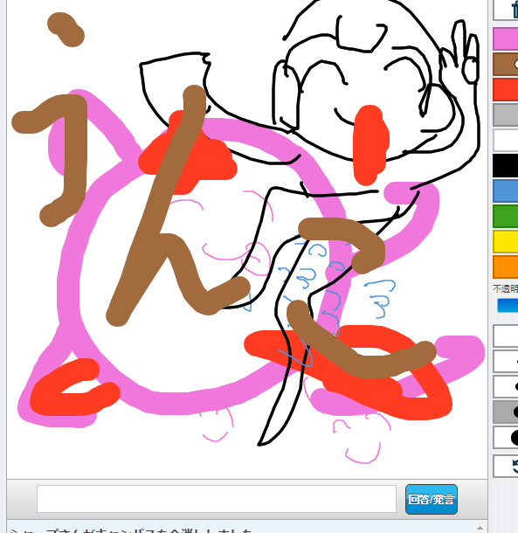Viewport: 518px width, 533px height.
Task: Choose the medium brush size button
Action: (x=506, y=386)
